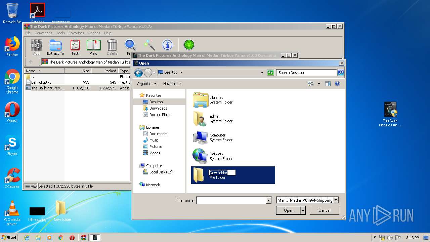
Task: Click the taskbar clock showing 2:43 PM
Action: (x=413, y=238)
